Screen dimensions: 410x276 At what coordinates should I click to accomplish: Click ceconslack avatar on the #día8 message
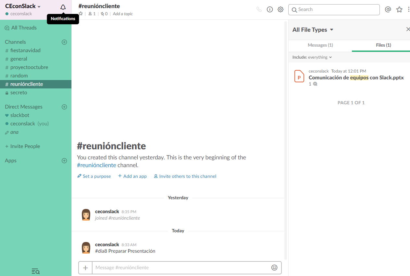(x=86, y=248)
